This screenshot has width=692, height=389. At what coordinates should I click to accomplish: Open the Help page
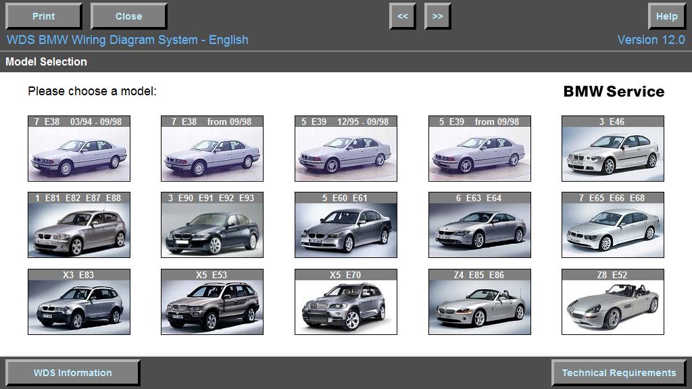click(x=666, y=16)
